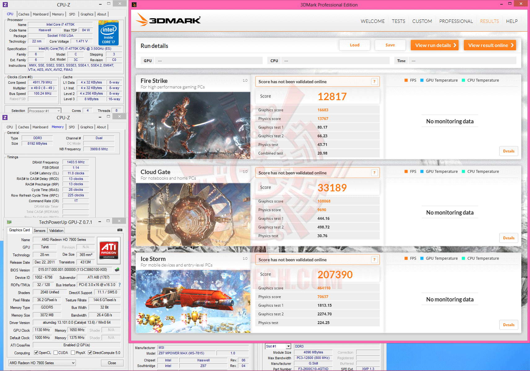Click GPU Temperature legend swatch in Cloud Gate
The width and height of the screenshot is (530, 371).
tap(422, 172)
